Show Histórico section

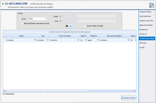(x=143, y=34)
